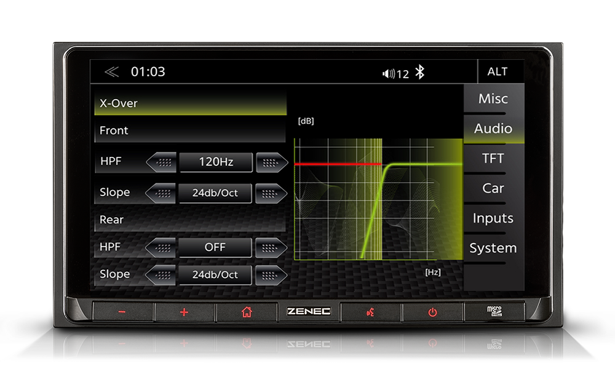The width and height of the screenshot is (615, 369).
Task: Decrease Front HPF frequency with left arrow
Action: click(x=161, y=162)
